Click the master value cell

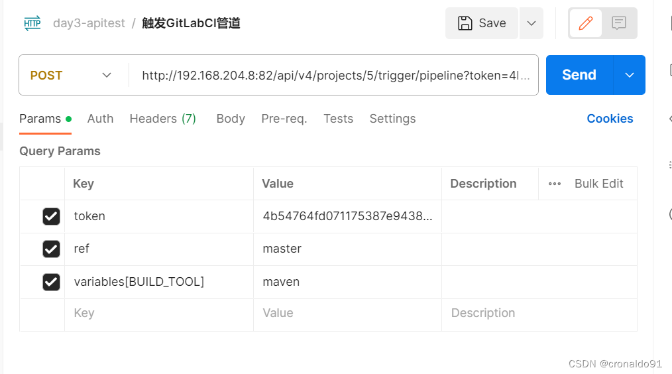pos(347,249)
